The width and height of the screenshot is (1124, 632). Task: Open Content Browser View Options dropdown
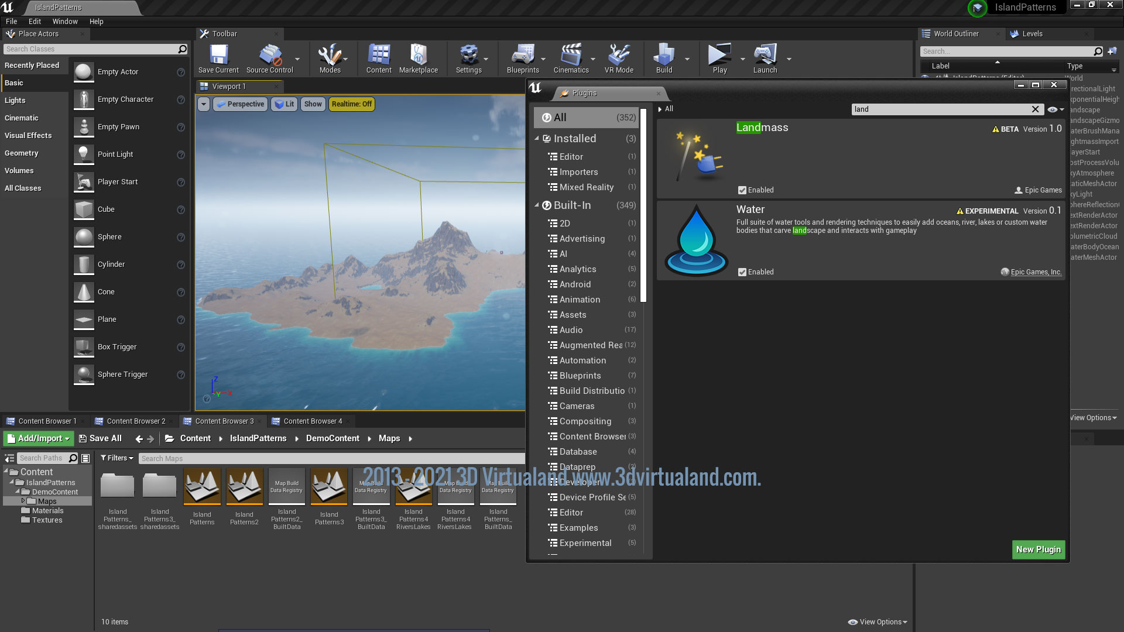point(878,622)
